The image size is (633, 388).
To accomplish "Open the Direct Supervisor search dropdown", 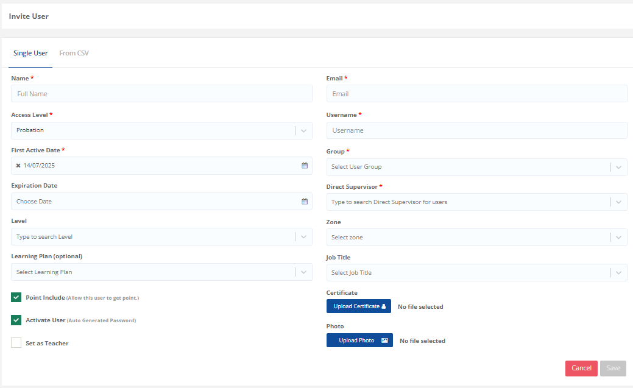I will point(477,202).
